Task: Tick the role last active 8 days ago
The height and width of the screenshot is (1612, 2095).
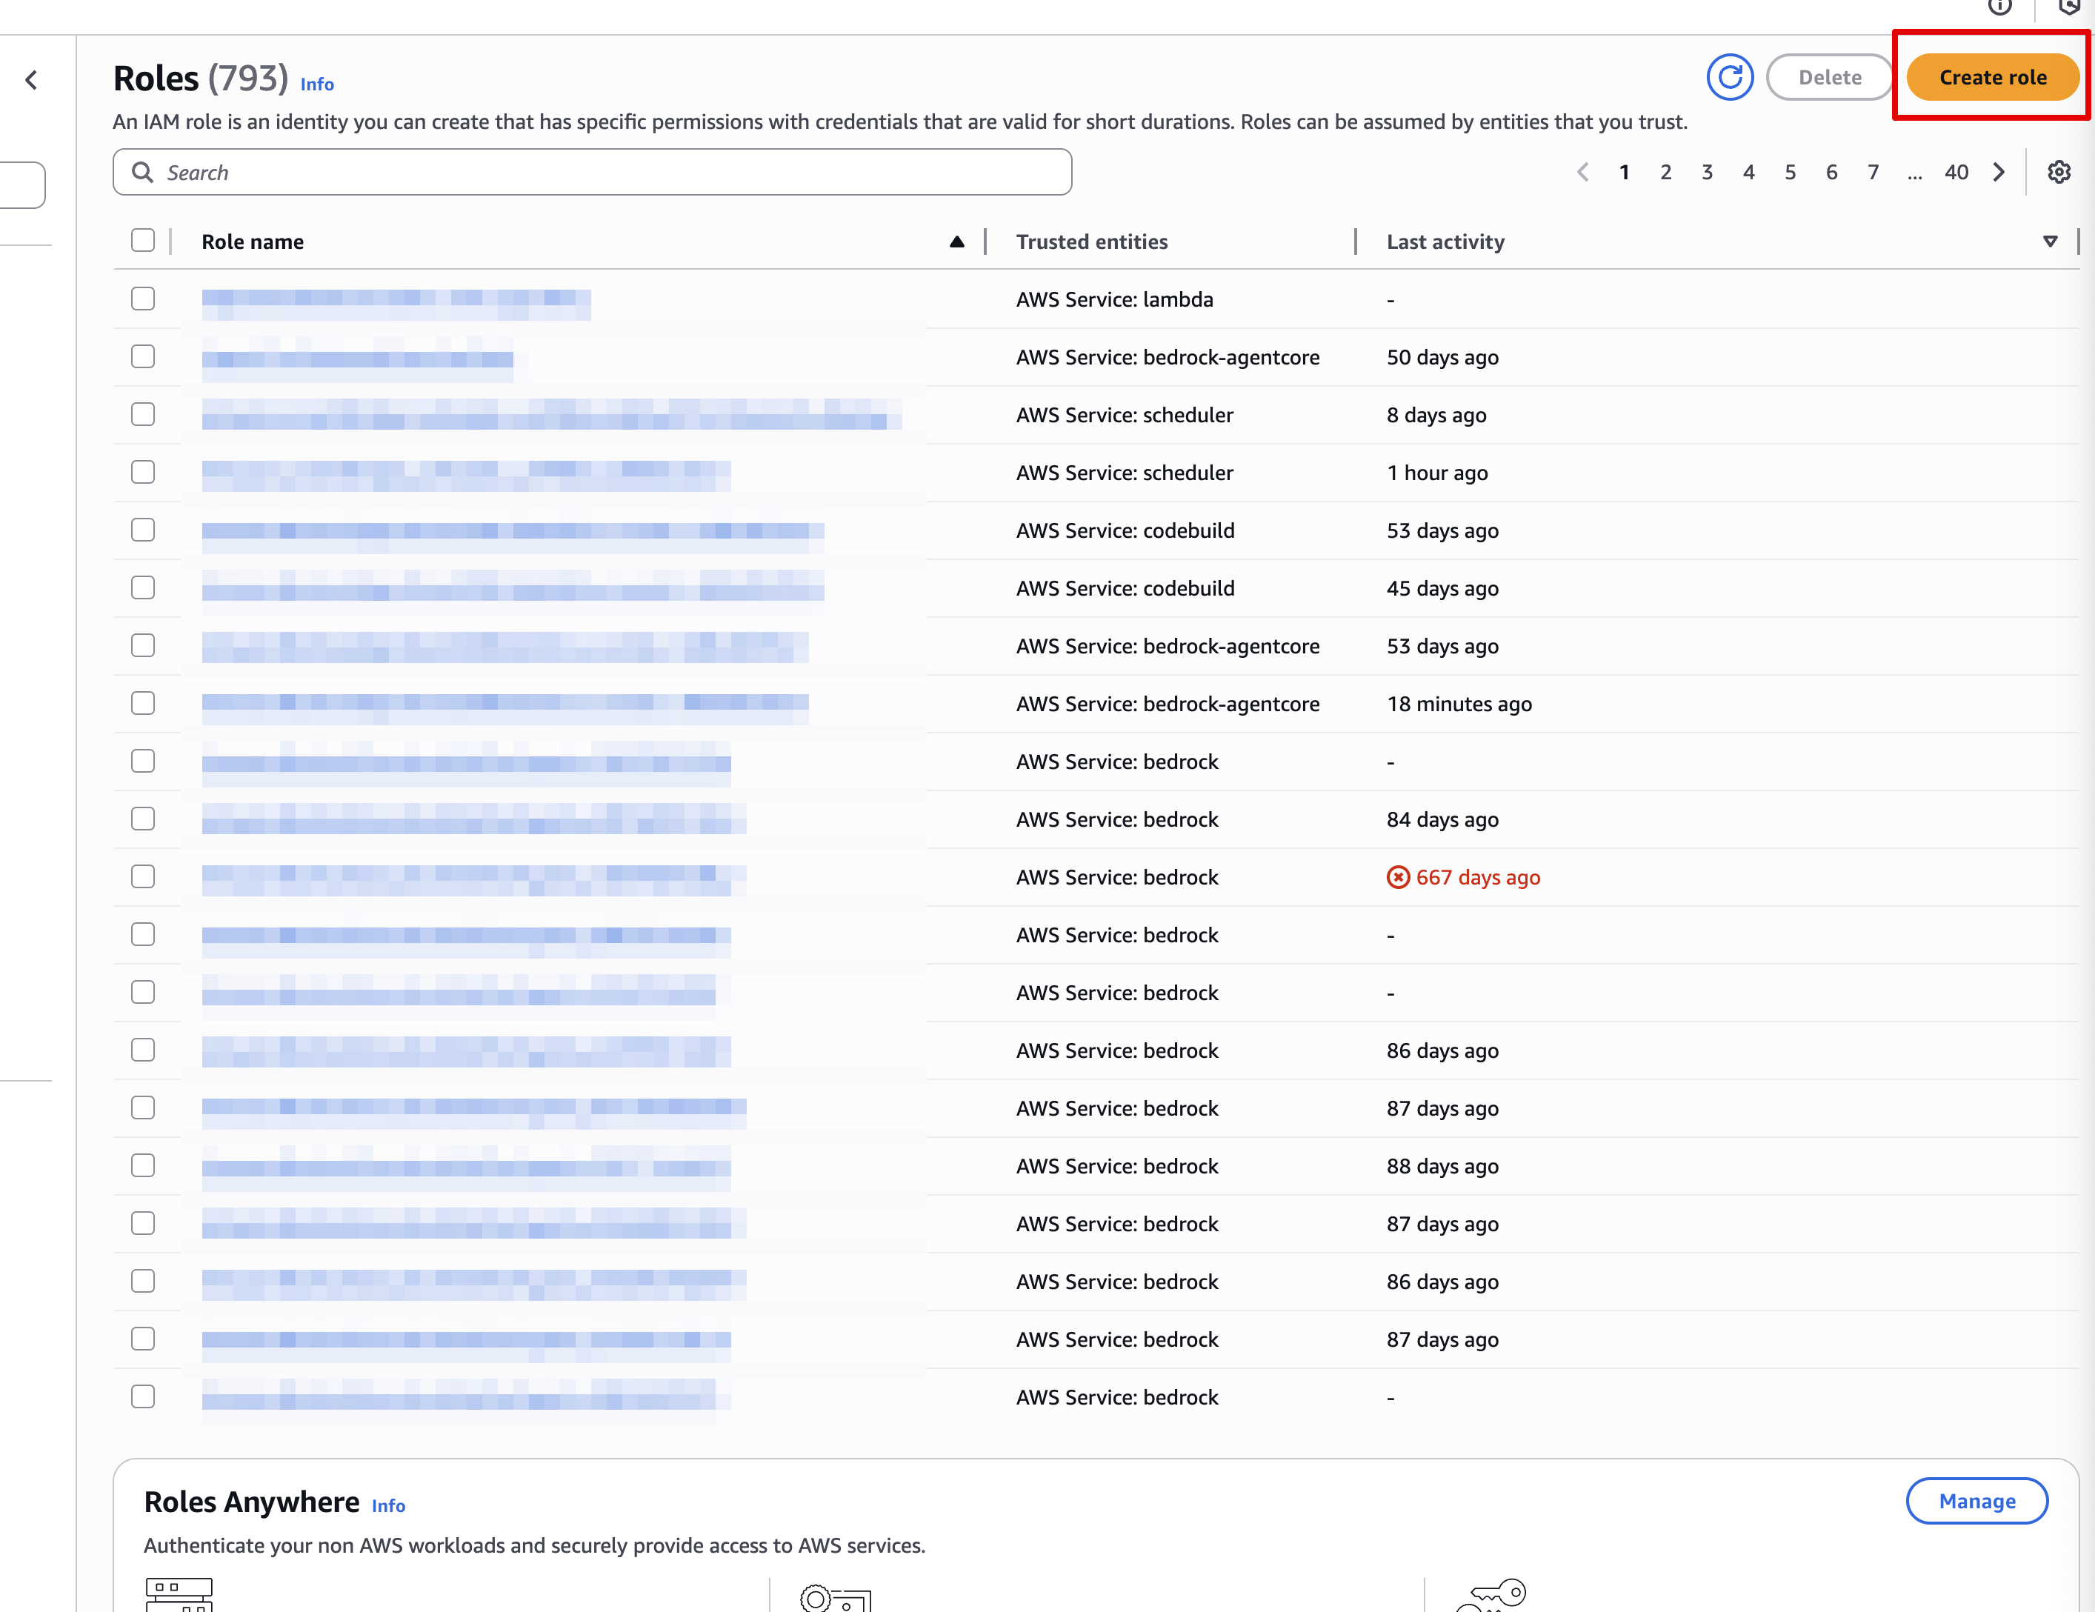Action: pos(143,413)
